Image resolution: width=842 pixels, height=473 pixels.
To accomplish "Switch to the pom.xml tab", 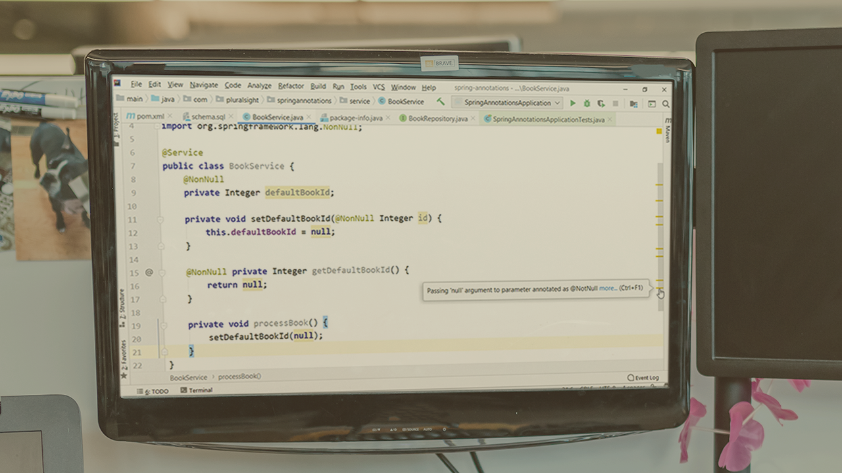I will click(149, 116).
